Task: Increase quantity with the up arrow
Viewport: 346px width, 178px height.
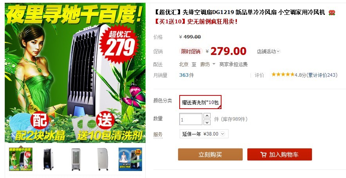Action: pyautogui.click(x=207, y=116)
